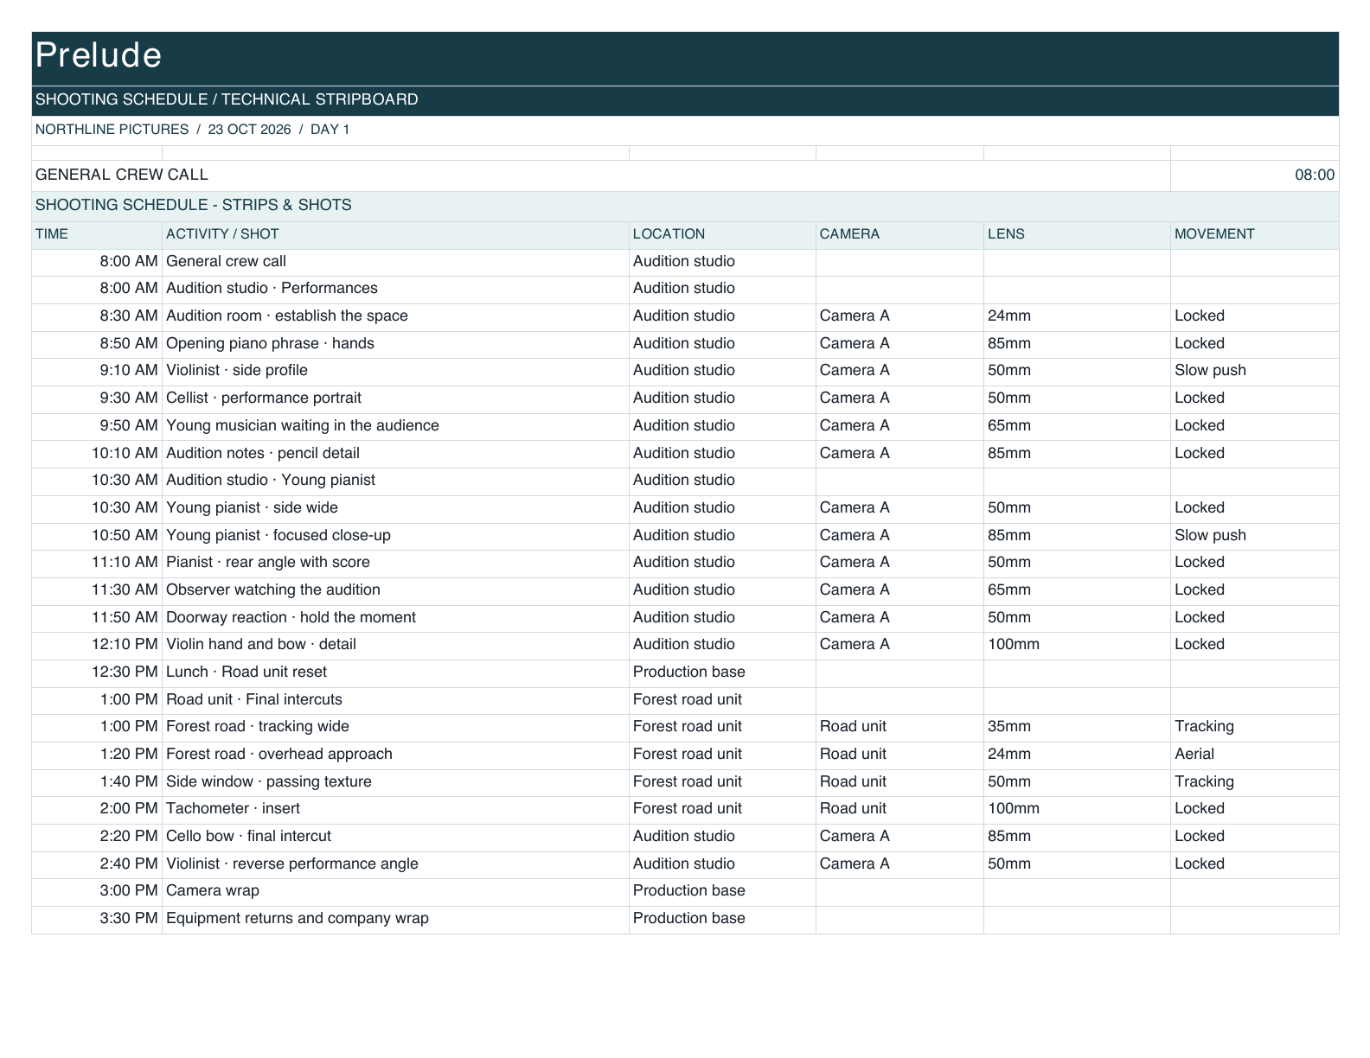Select 'Equipment returns and company wrap' cell
This screenshot has width=1370, height=1058.
[x=395, y=919]
